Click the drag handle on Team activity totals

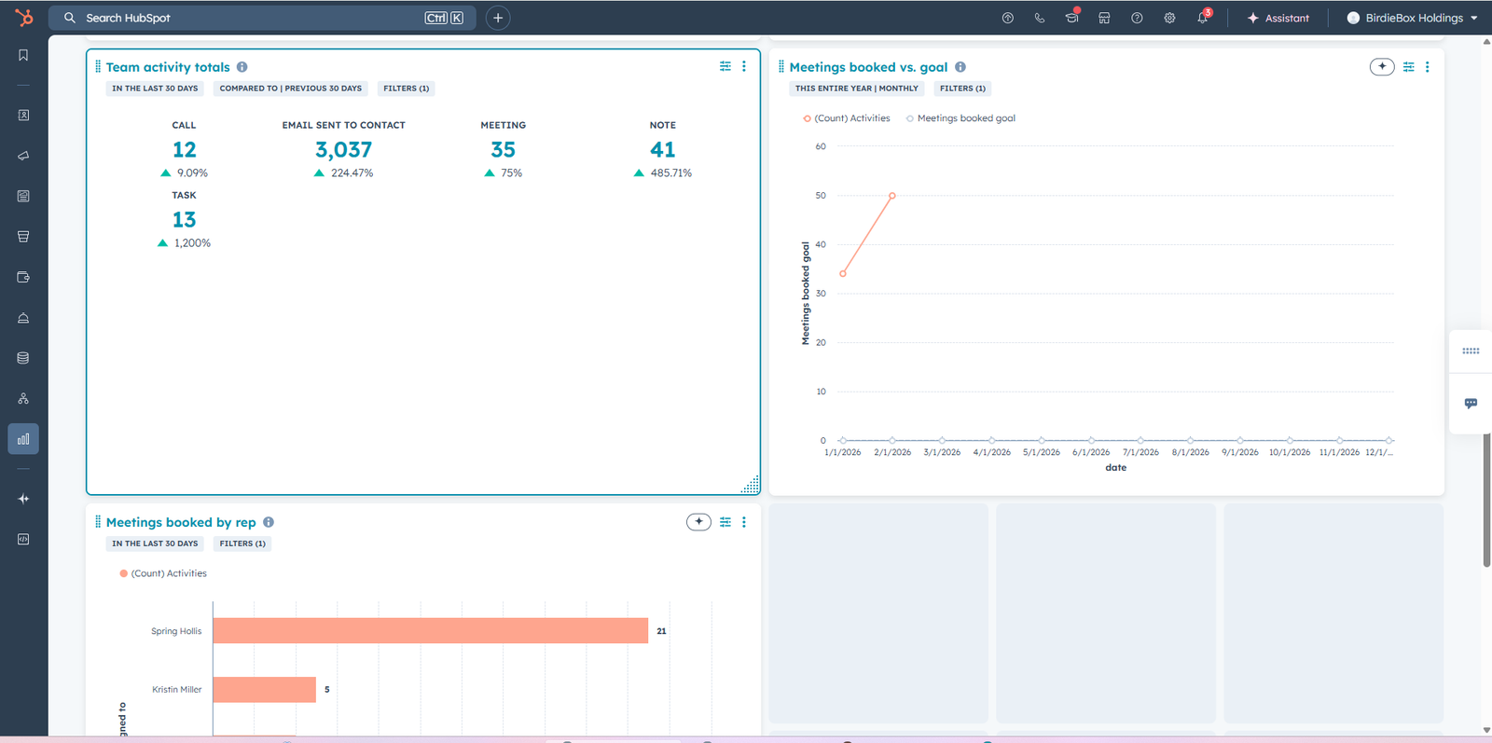(x=98, y=66)
